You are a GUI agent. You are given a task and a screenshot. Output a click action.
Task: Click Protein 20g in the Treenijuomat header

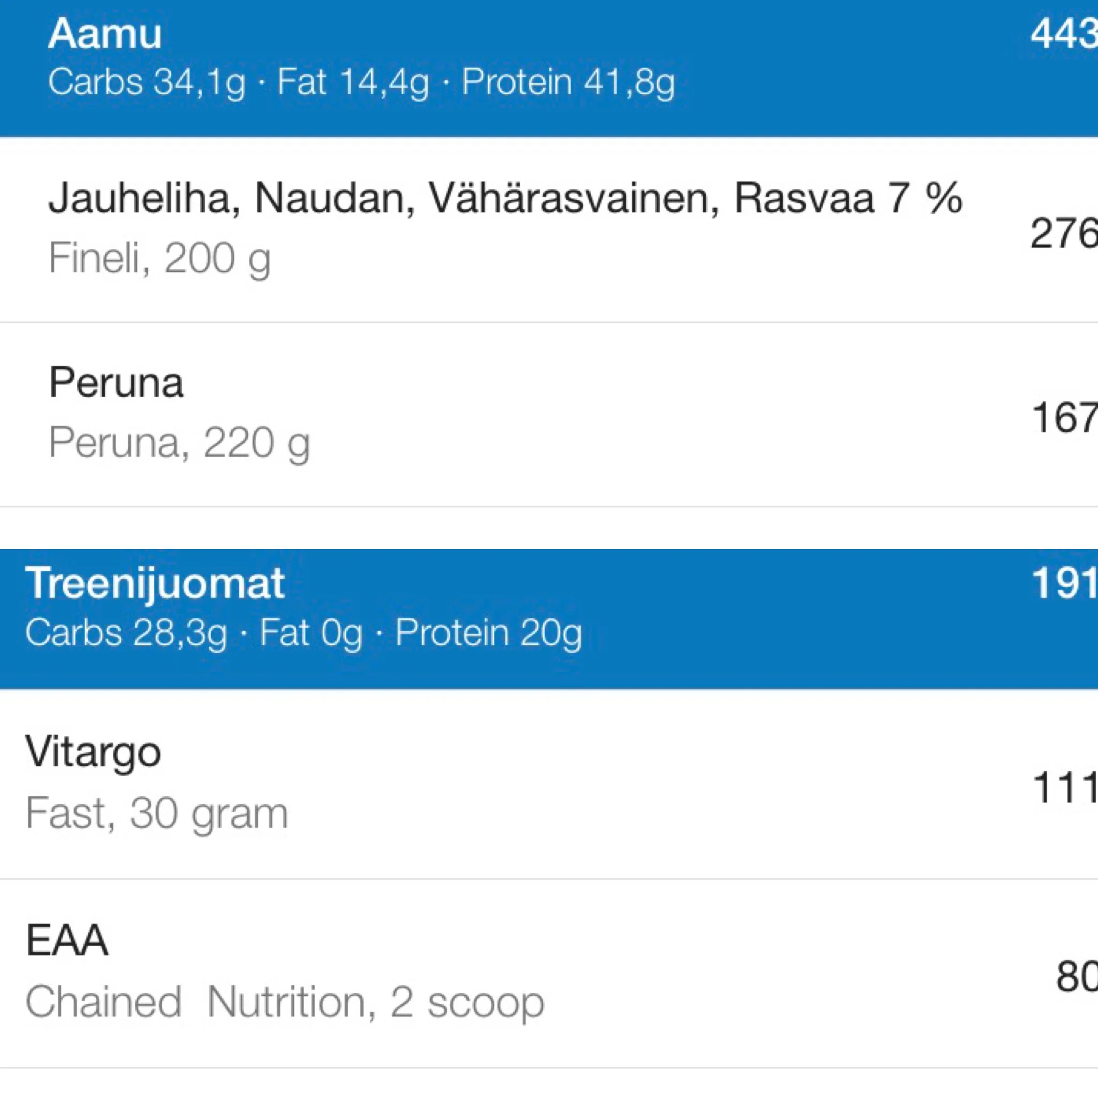point(488,633)
